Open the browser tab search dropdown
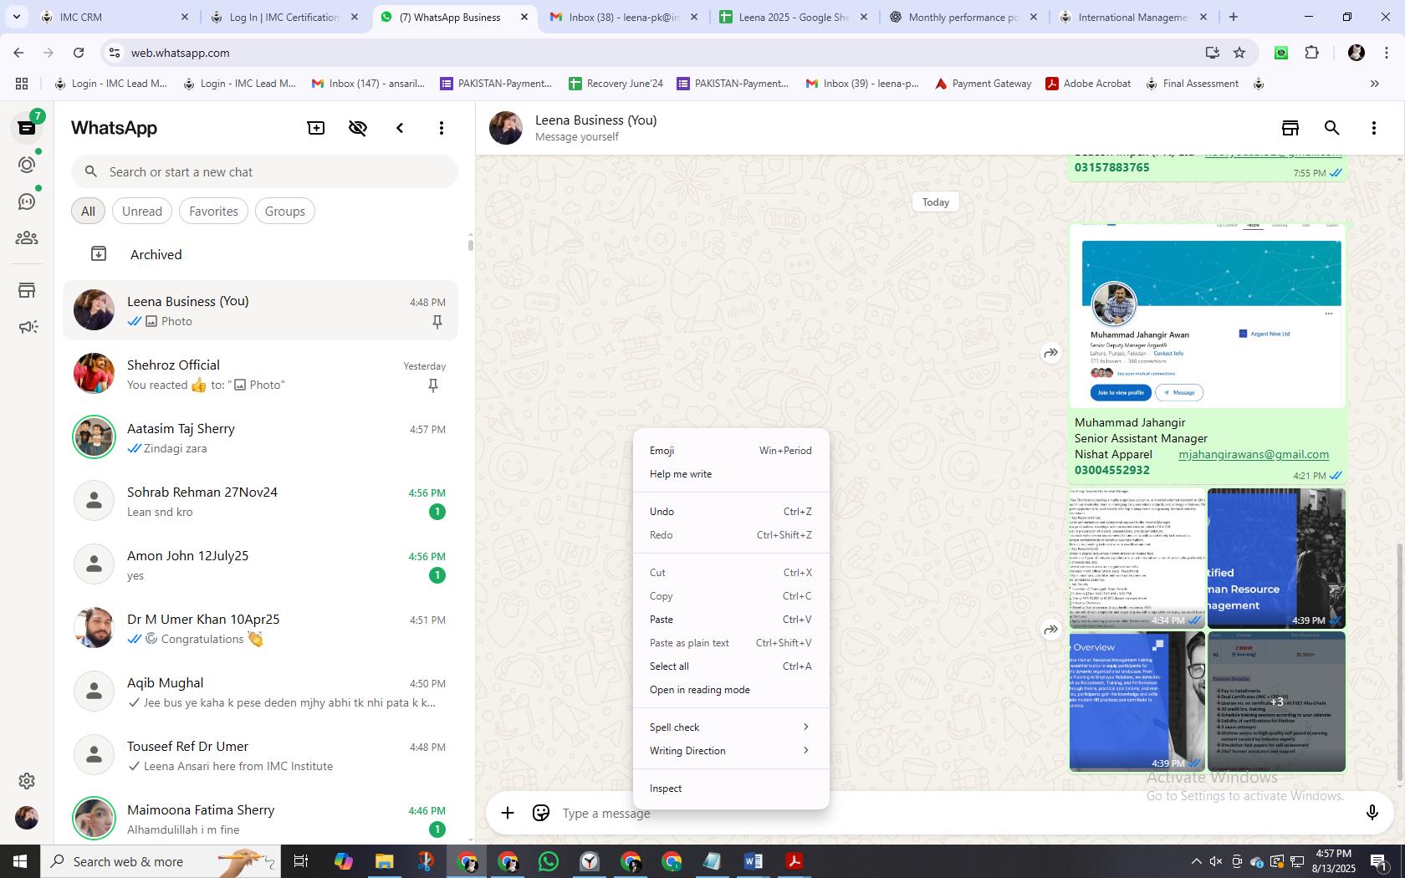 point(16,17)
